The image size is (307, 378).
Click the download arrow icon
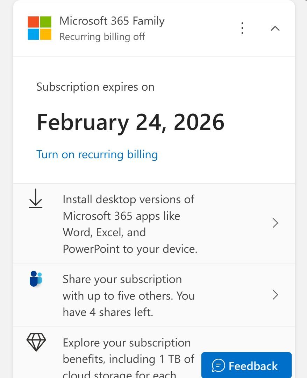[x=36, y=198]
